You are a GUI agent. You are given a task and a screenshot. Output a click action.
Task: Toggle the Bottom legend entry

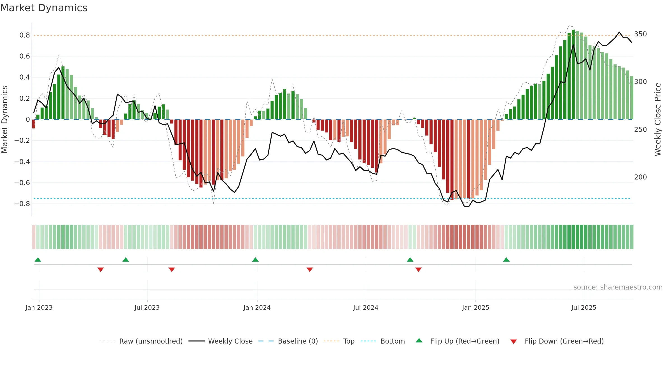383,341
